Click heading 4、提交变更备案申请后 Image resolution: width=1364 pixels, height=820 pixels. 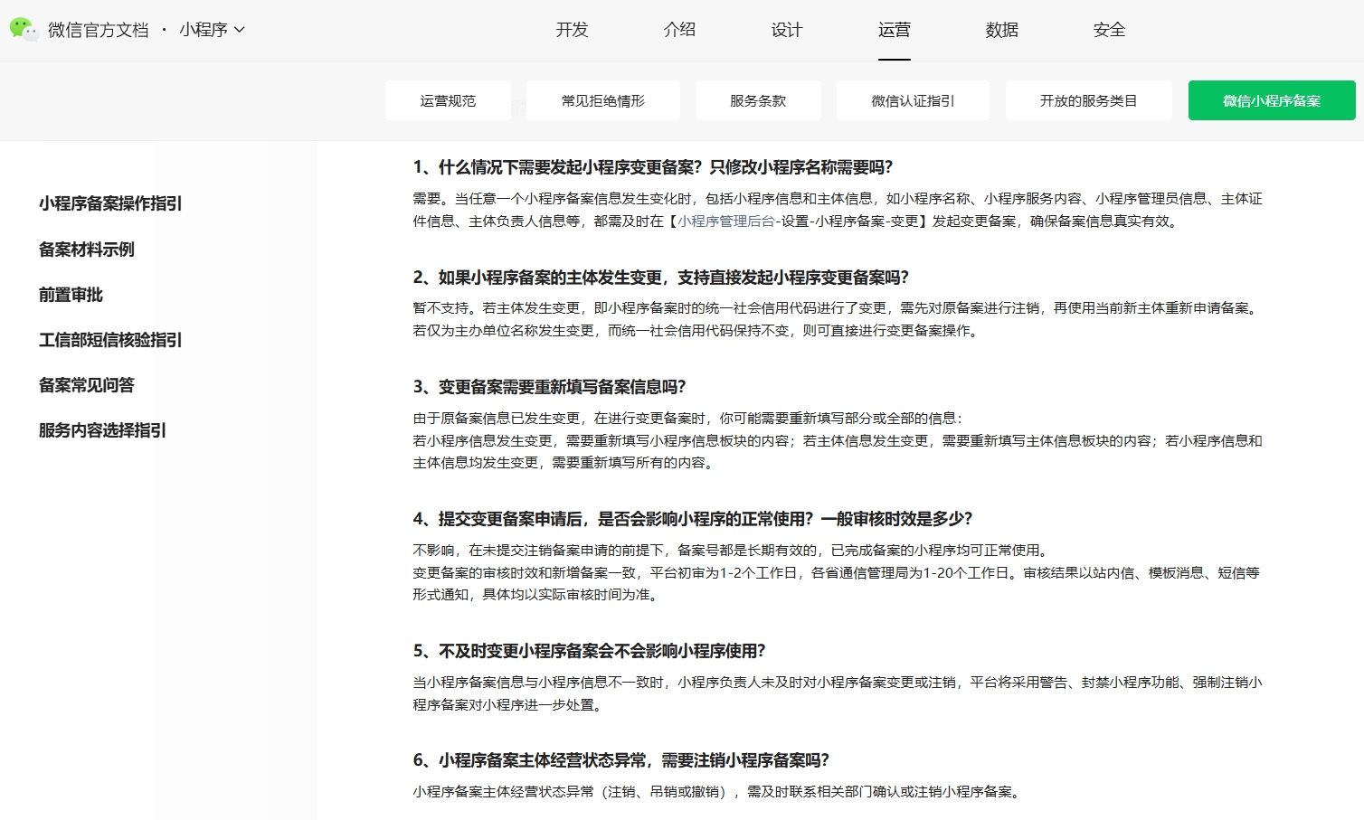tap(693, 519)
